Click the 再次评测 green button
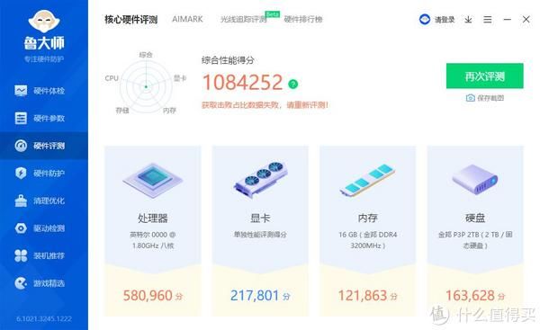540x330 pixels. (x=484, y=76)
